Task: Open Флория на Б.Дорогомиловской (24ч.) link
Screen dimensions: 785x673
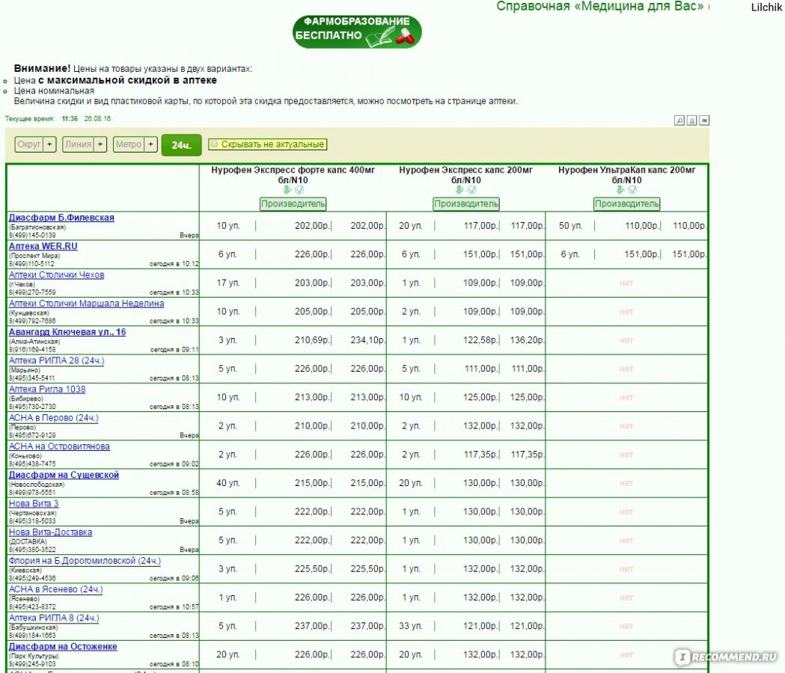Action: [x=85, y=560]
